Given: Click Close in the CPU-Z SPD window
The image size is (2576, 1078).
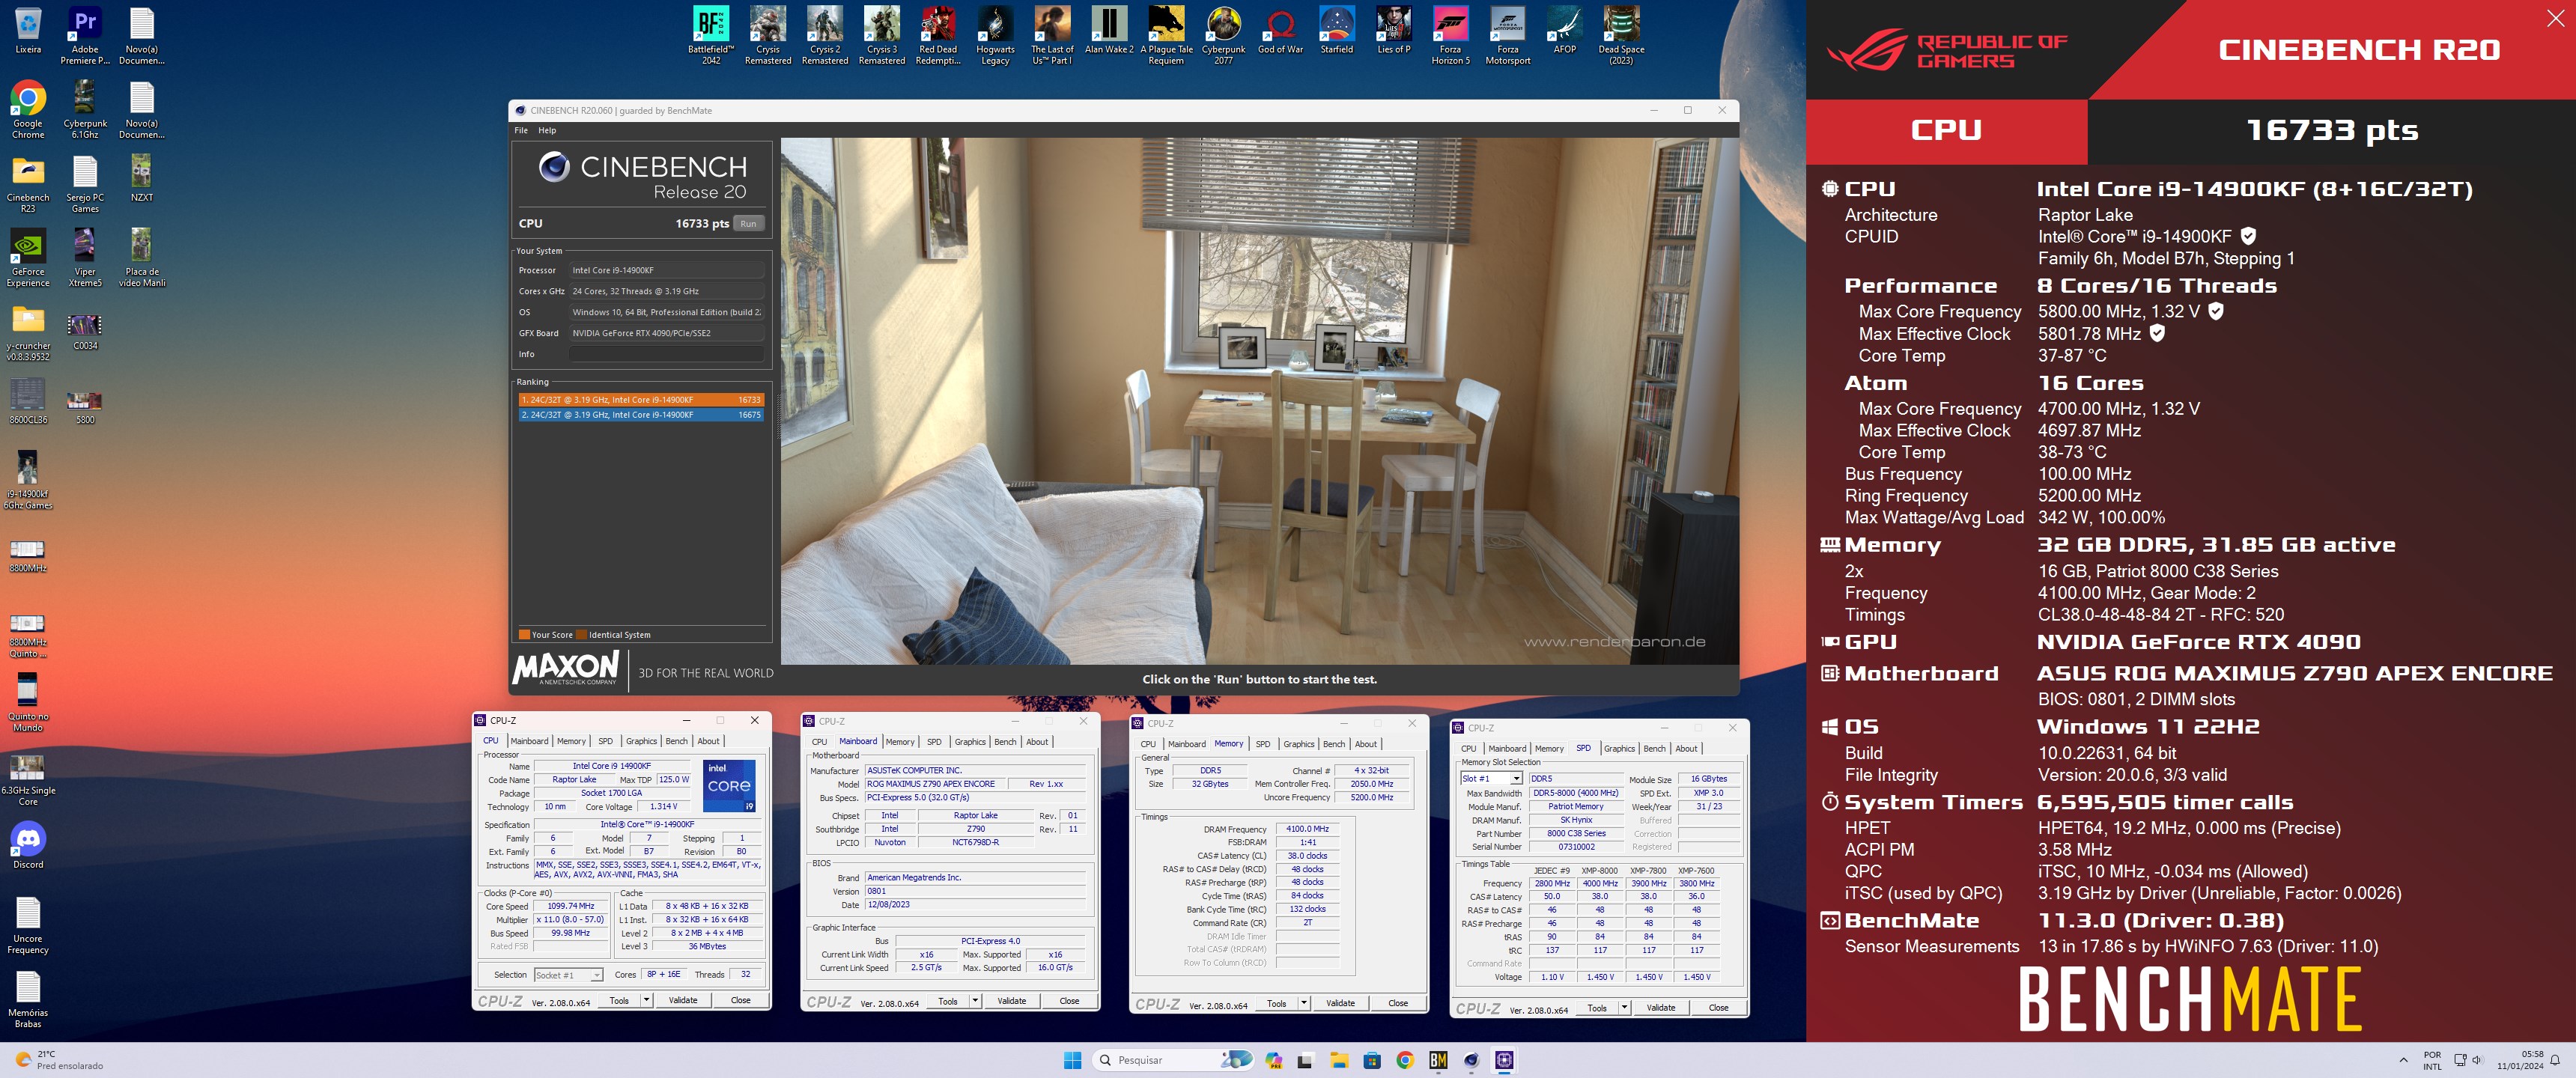Looking at the screenshot, I should [x=1718, y=1008].
